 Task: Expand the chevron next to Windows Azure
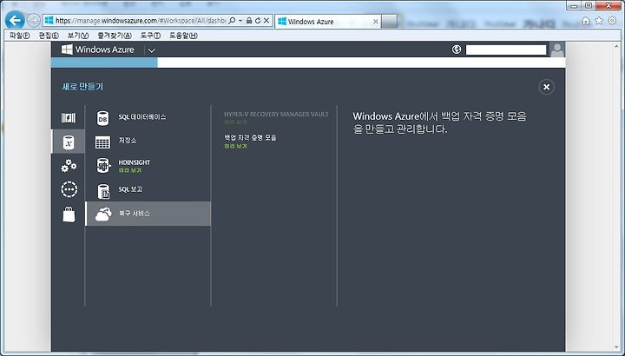click(x=151, y=50)
